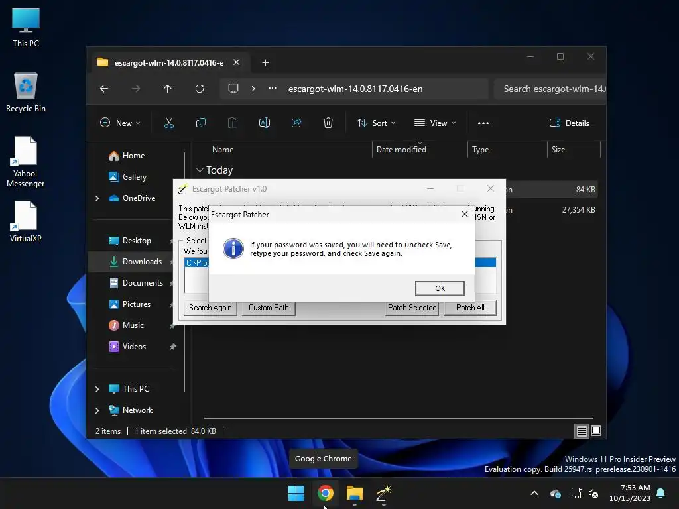
Task: Open the taskbar clock showing 7:53 AM
Action: pyautogui.click(x=630, y=493)
